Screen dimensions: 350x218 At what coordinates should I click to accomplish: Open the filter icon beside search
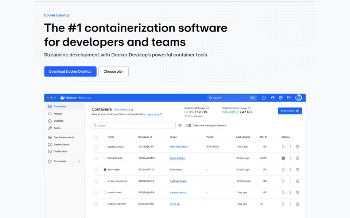click(x=180, y=125)
